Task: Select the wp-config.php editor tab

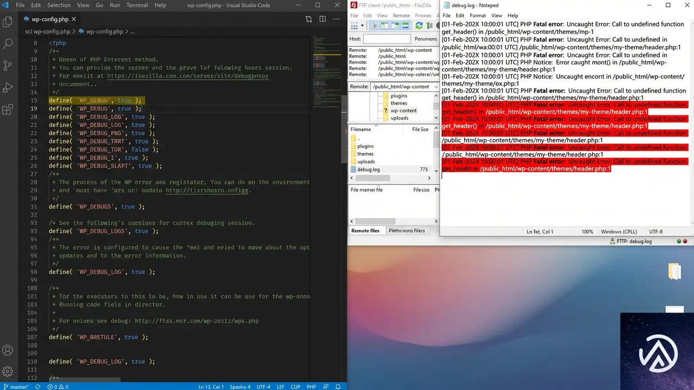Action: coord(50,19)
